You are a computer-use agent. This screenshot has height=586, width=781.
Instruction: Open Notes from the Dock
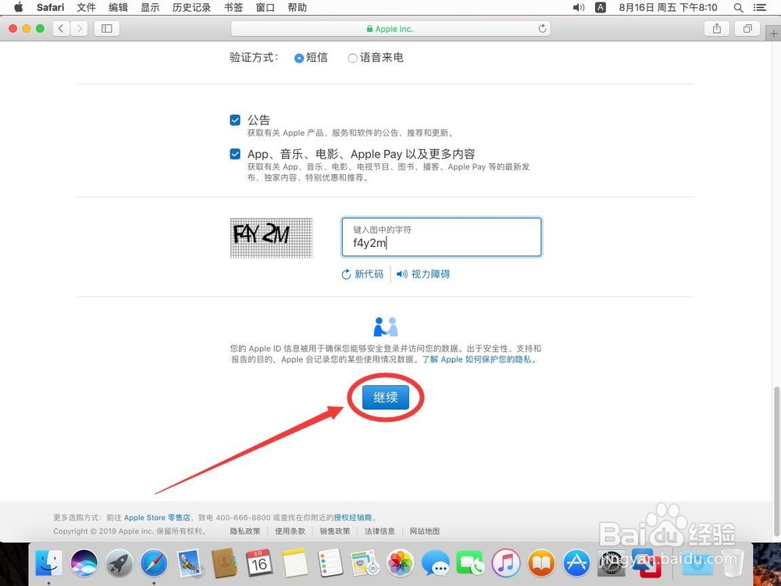point(295,563)
